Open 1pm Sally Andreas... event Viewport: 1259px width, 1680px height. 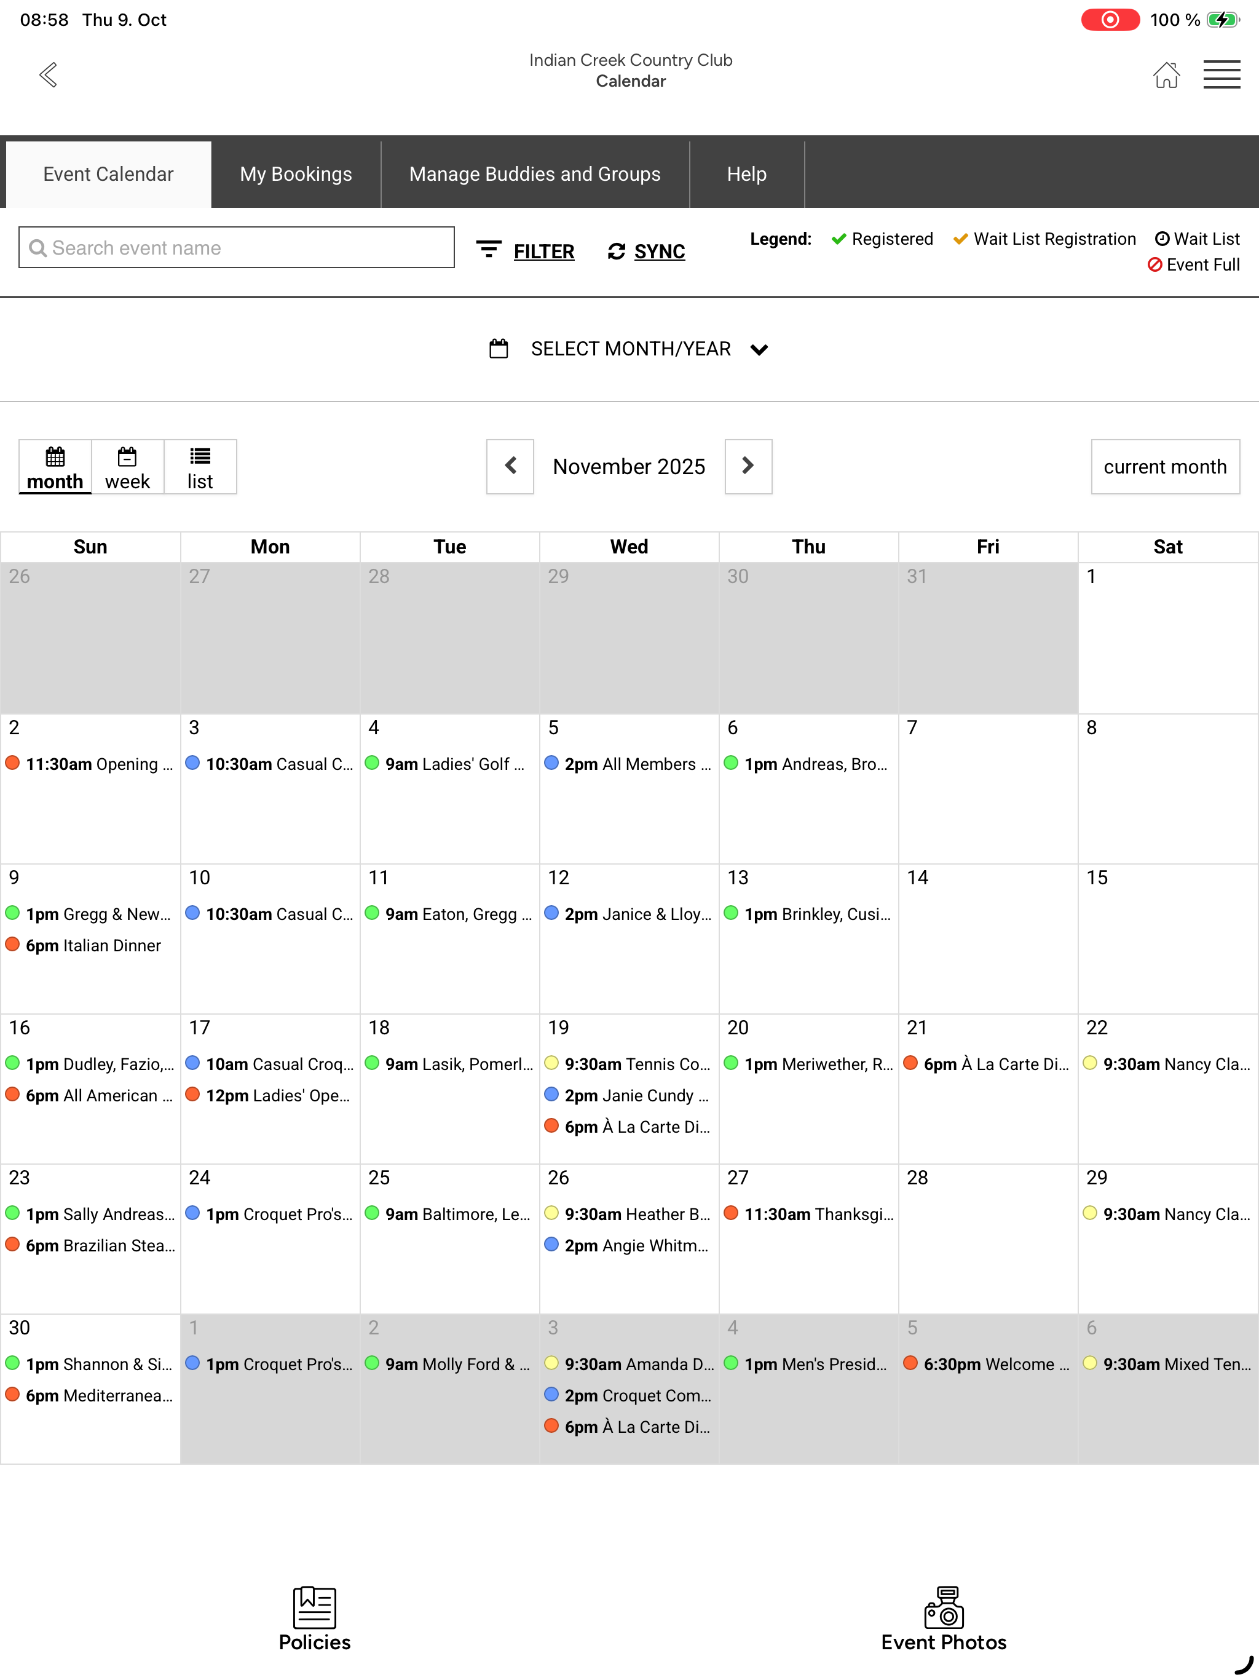(90, 1214)
